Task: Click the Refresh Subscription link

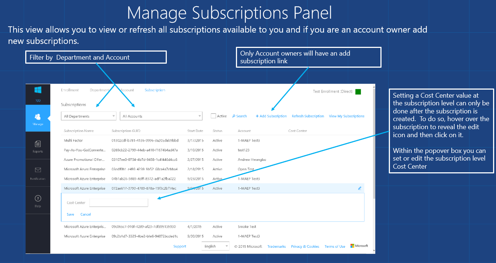Action: [x=308, y=116]
